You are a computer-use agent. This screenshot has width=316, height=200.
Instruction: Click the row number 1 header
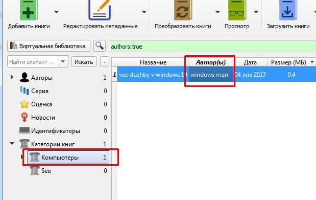click(x=114, y=74)
